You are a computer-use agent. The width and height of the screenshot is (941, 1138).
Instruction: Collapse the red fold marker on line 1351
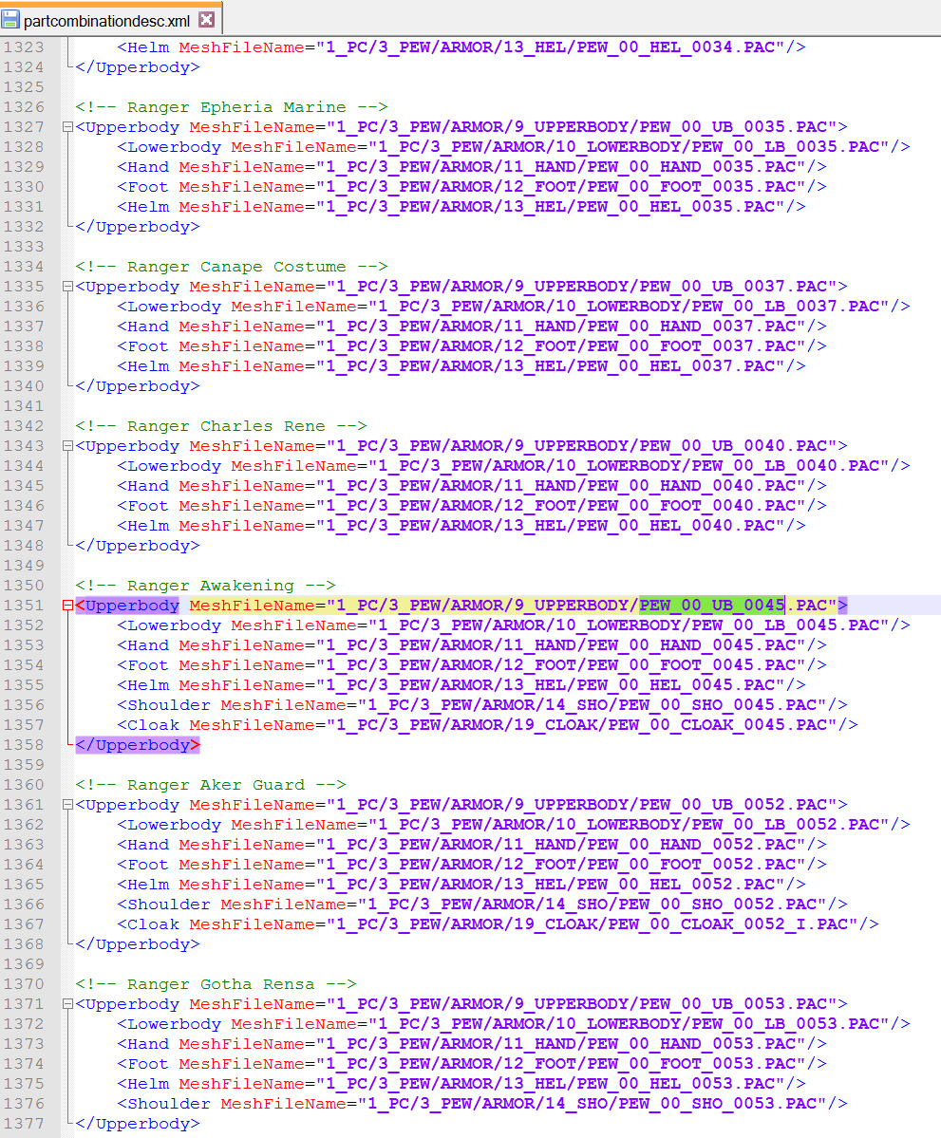(66, 606)
